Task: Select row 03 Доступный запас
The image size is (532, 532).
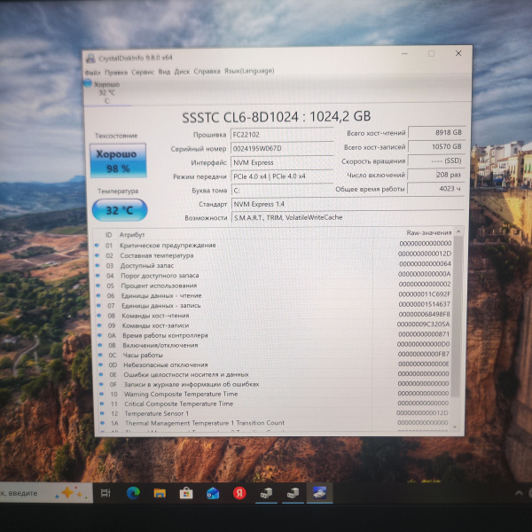Action: (273, 264)
